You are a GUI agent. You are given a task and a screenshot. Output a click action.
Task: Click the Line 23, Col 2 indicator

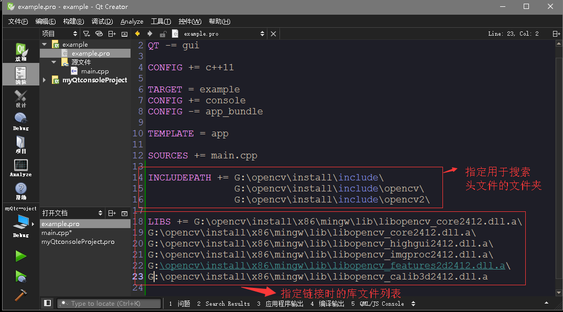[513, 34]
